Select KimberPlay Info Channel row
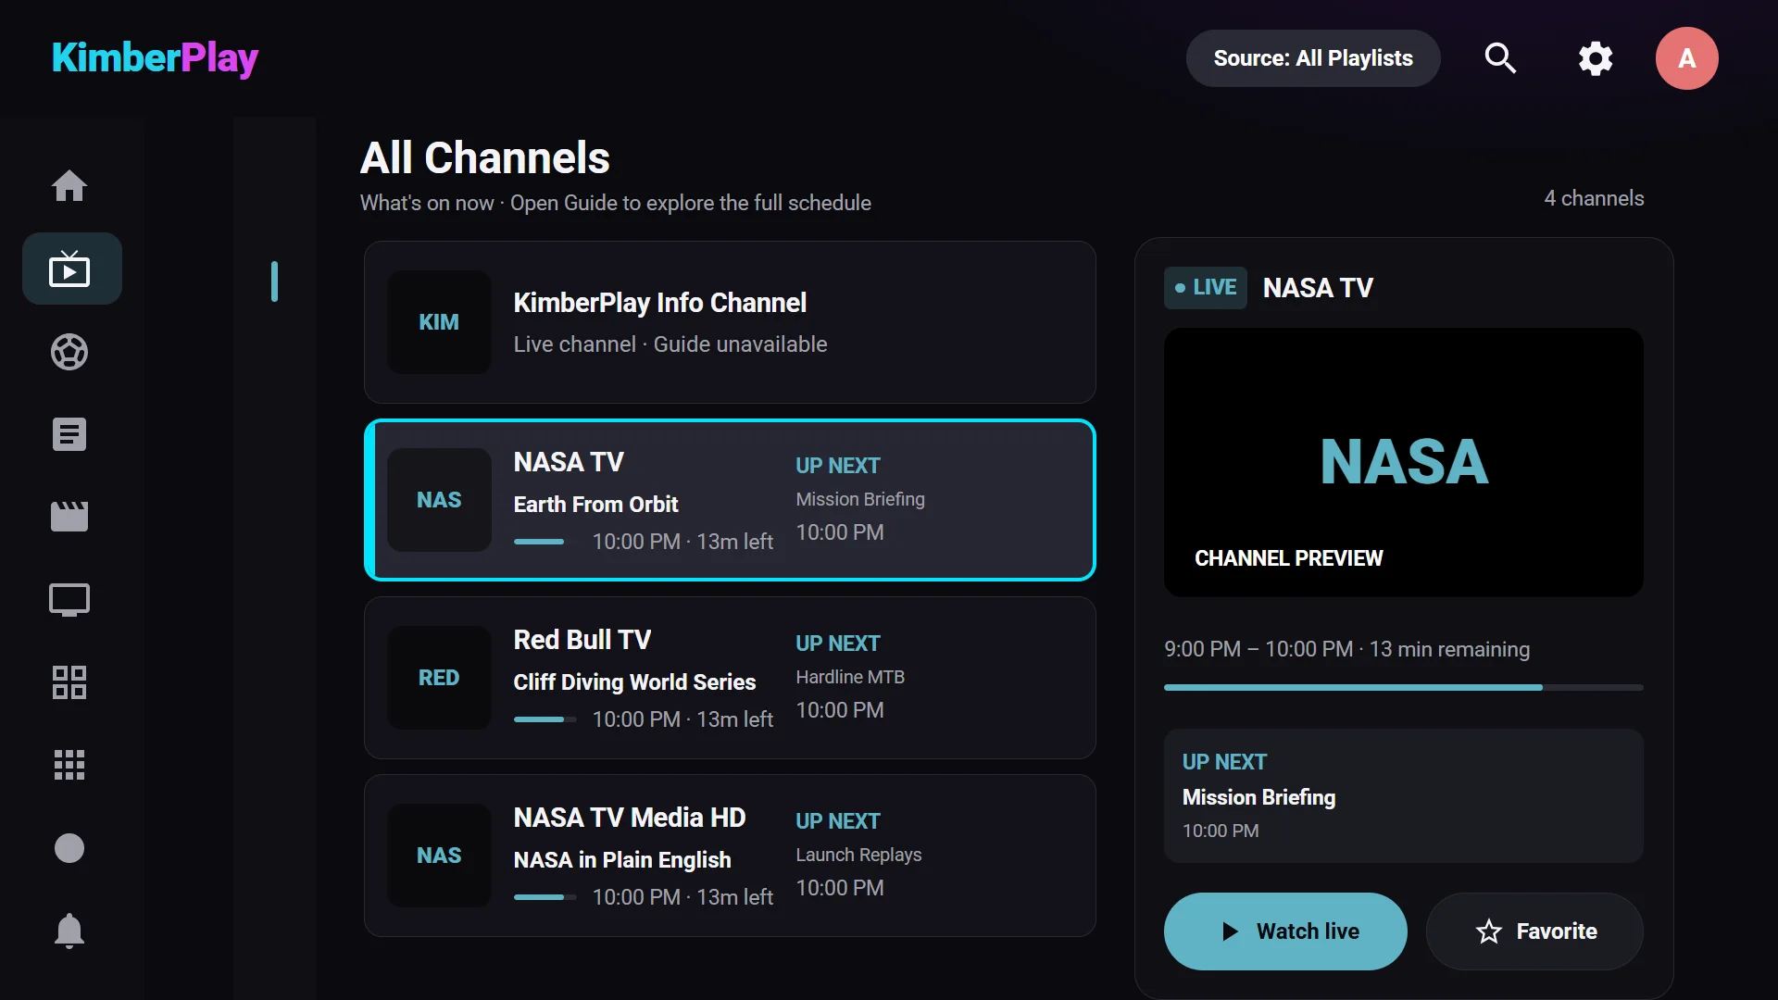Screen dimensions: 1778x1000 tap(730, 322)
